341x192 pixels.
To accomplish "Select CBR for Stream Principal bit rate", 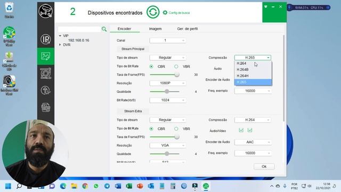I will pos(151,66).
